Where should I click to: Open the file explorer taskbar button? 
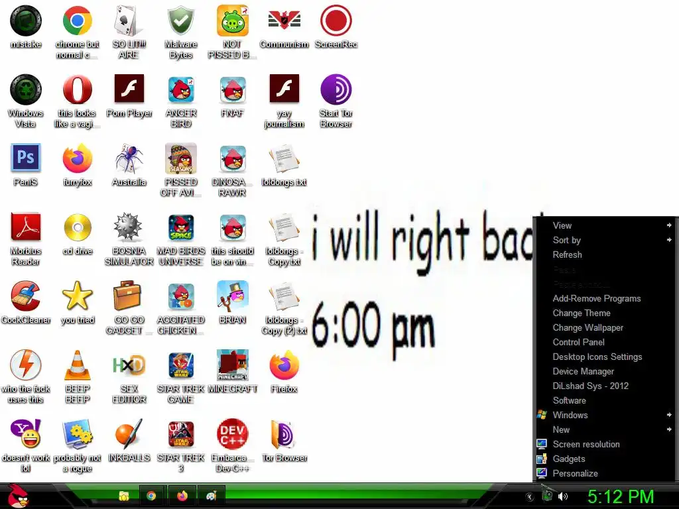[x=124, y=496]
